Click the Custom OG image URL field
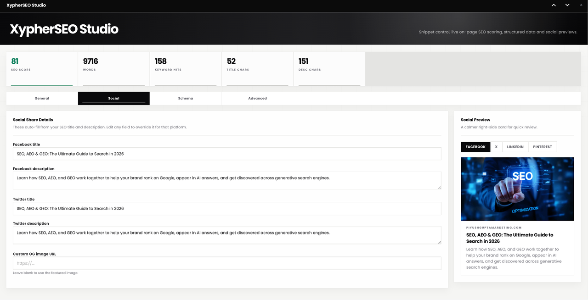This screenshot has height=300, width=588. (227, 263)
